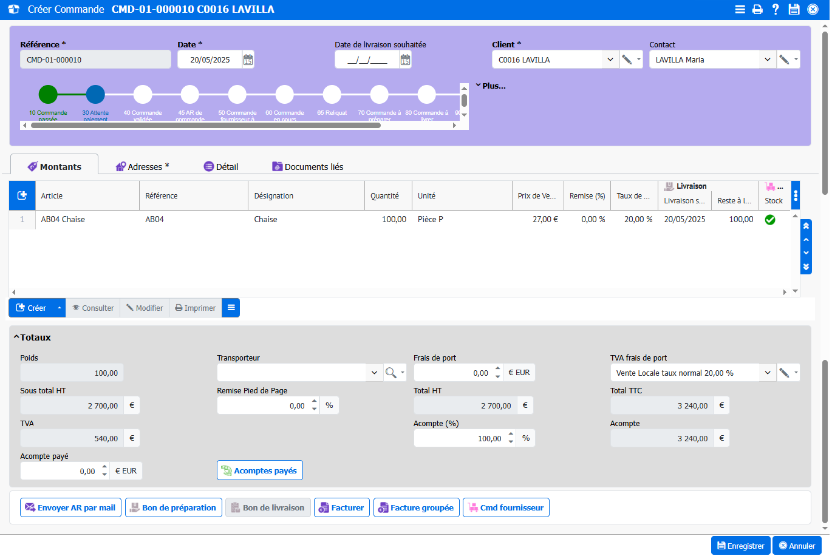Viewport: 832px width, 556px height.
Task: Open calendar for desired delivery date
Action: coord(405,59)
